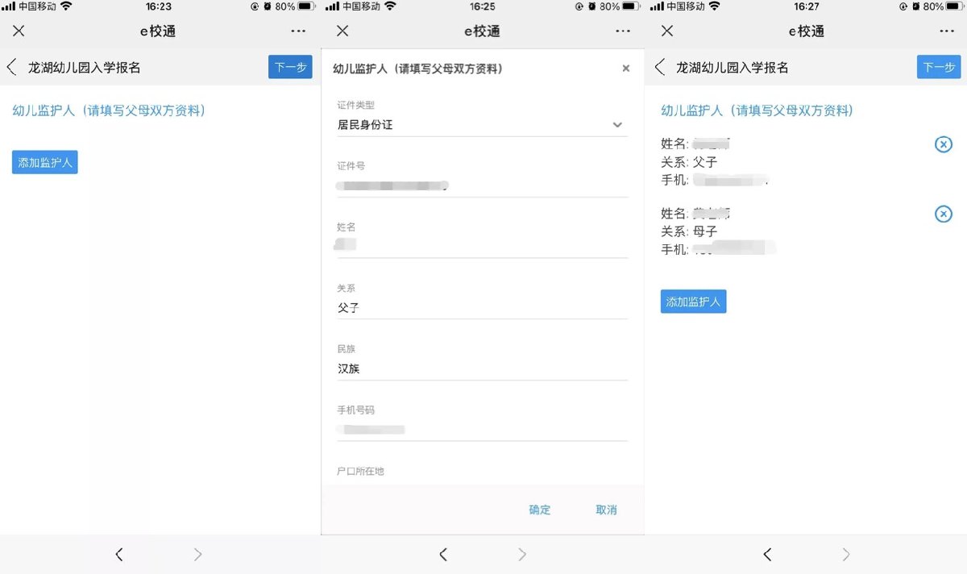The image size is (967, 574).
Task: Close the 幼儿监护人 form dialog with its × icon
Action: point(625,69)
